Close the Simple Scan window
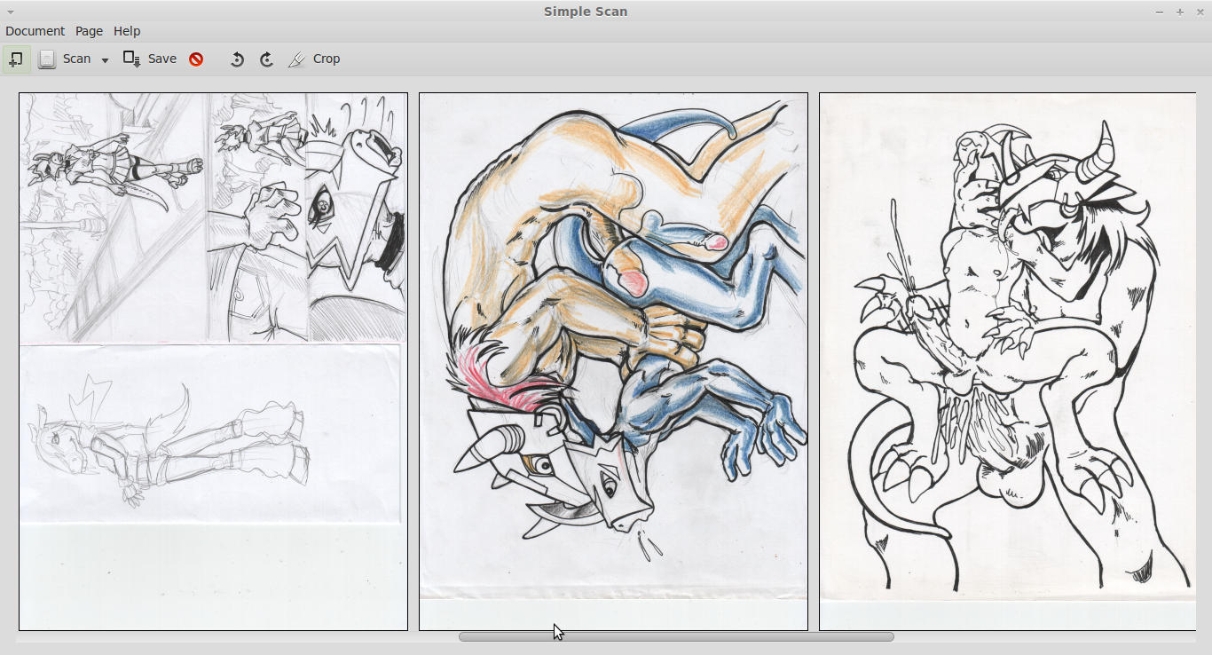The width and height of the screenshot is (1212, 655). [1200, 12]
